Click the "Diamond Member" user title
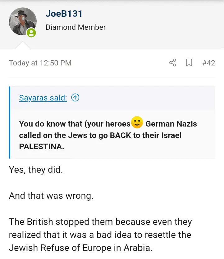224x259 pixels. click(75, 27)
